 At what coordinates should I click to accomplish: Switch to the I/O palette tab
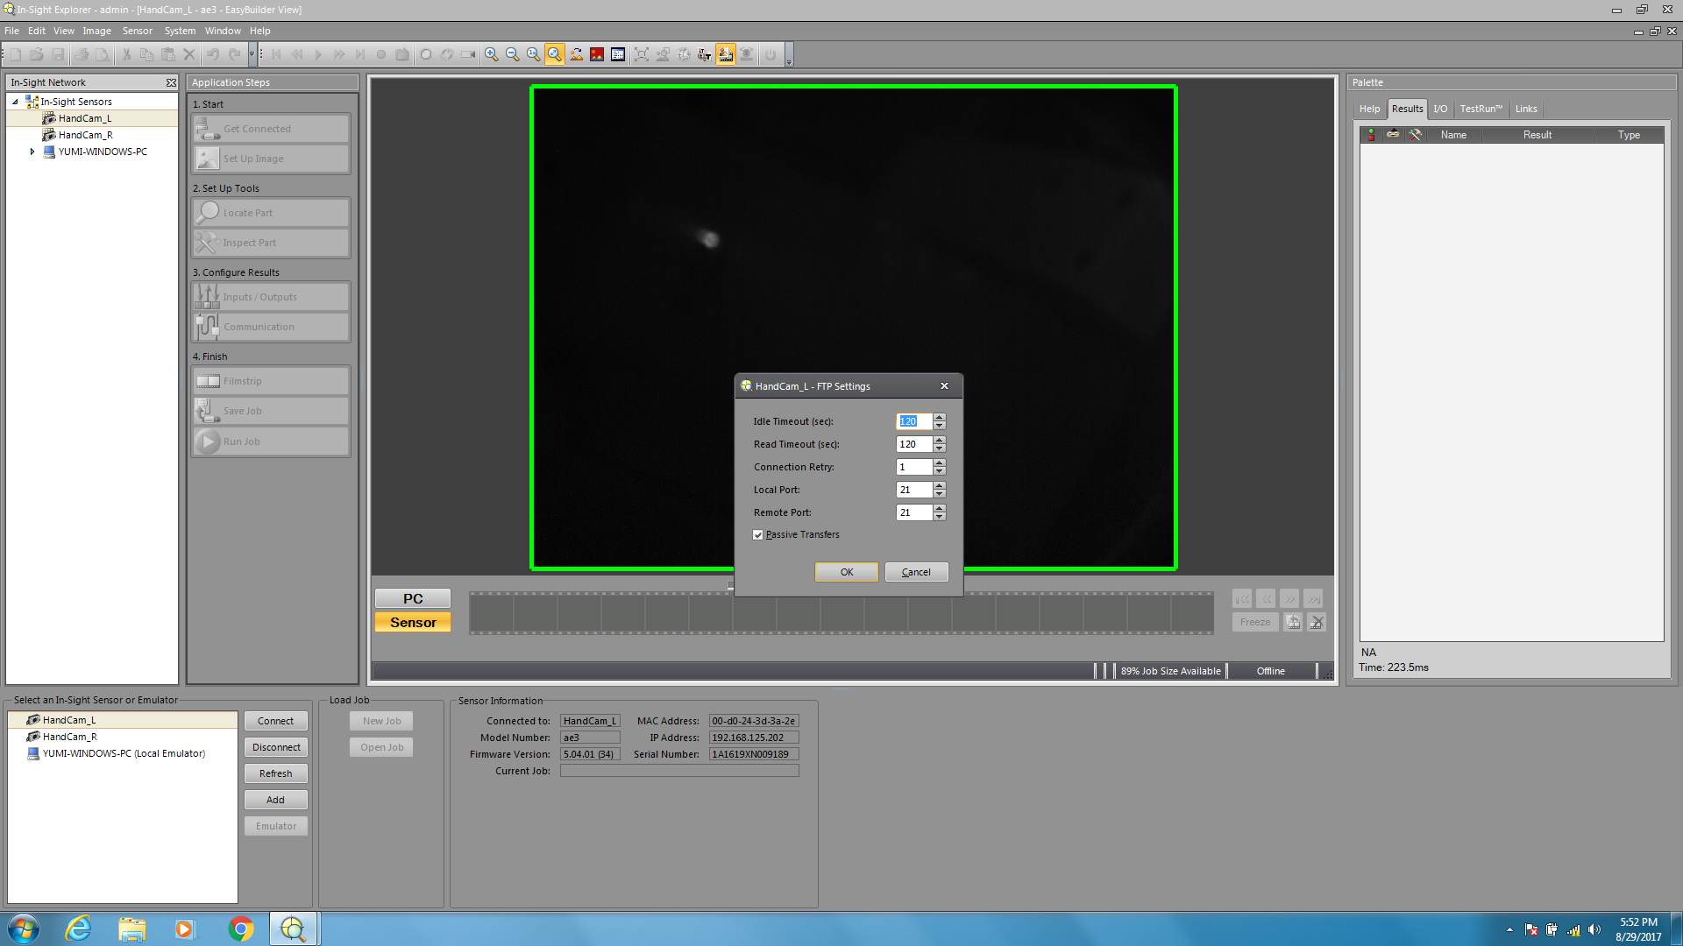[1440, 109]
